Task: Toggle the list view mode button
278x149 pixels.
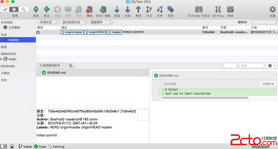Action: pos(71,65)
